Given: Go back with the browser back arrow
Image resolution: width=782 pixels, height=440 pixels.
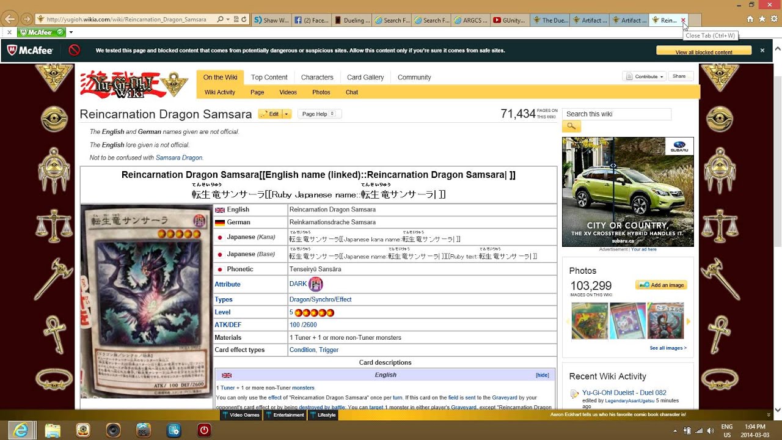Looking at the screenshot, I should pos(10,19).
